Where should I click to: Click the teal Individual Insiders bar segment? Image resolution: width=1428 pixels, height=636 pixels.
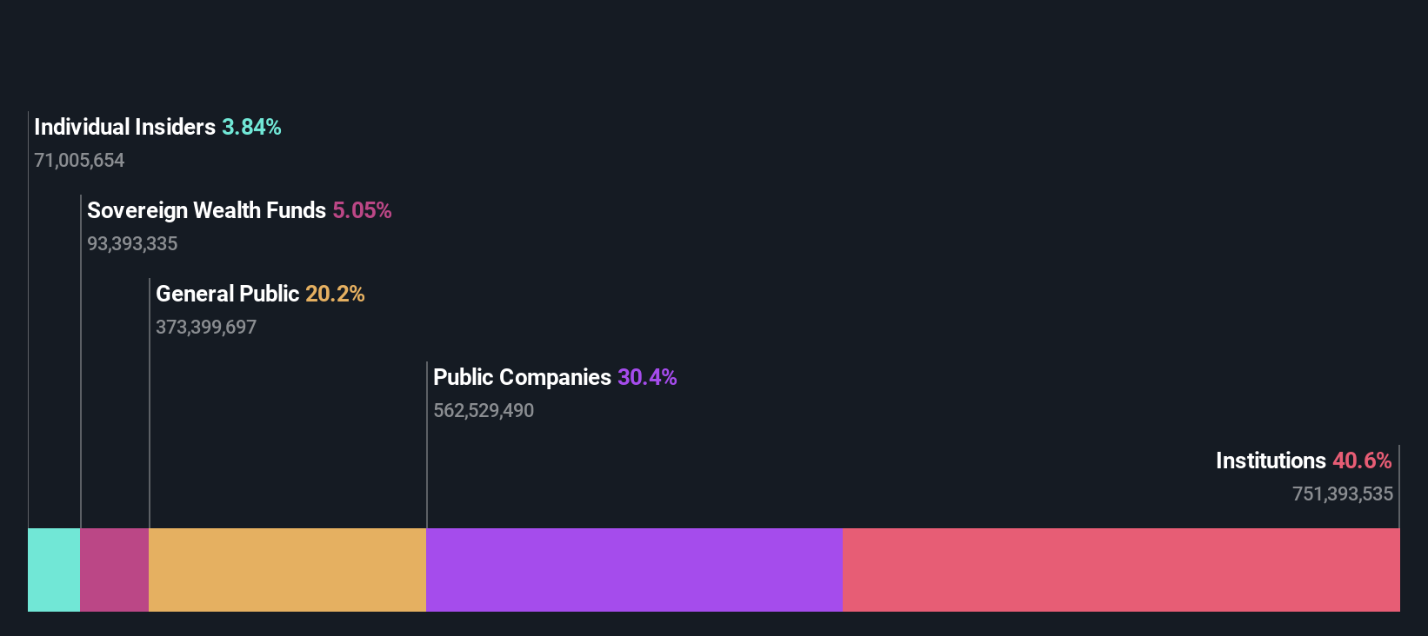point(54,570)
